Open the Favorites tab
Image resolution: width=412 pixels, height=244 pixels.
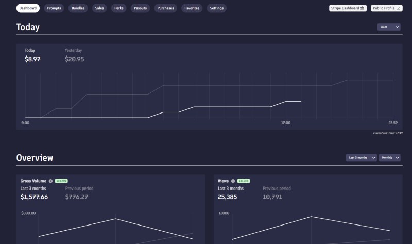click(x=192, y=8)
